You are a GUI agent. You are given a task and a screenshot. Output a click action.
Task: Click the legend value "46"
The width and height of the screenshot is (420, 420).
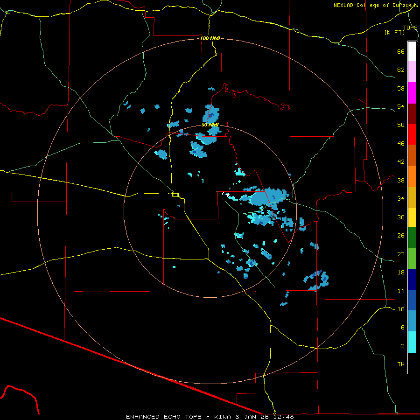[x=401, y=144]
